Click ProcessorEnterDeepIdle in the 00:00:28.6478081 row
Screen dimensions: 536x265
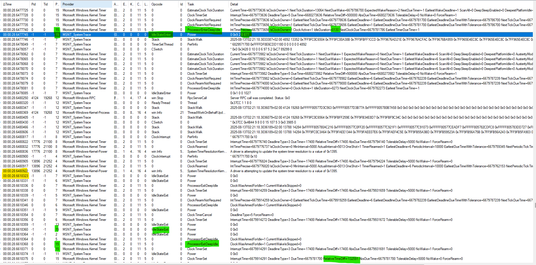204,88
